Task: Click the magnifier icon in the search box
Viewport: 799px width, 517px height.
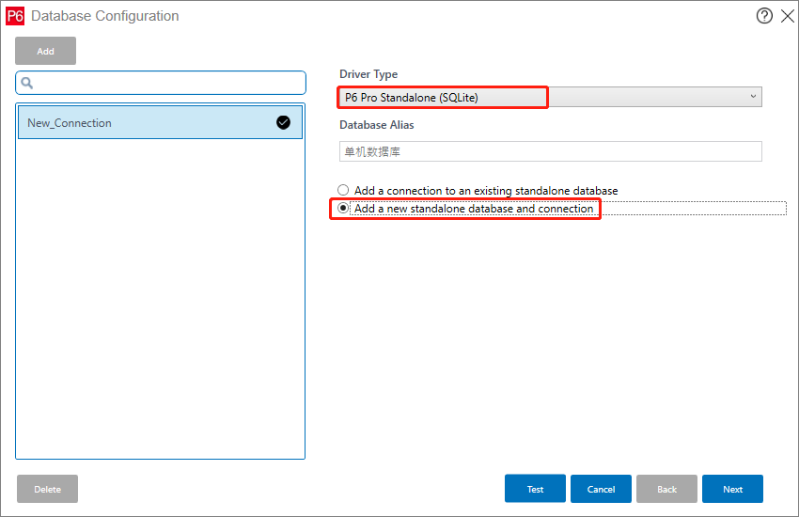Action: tap(27, 83)
